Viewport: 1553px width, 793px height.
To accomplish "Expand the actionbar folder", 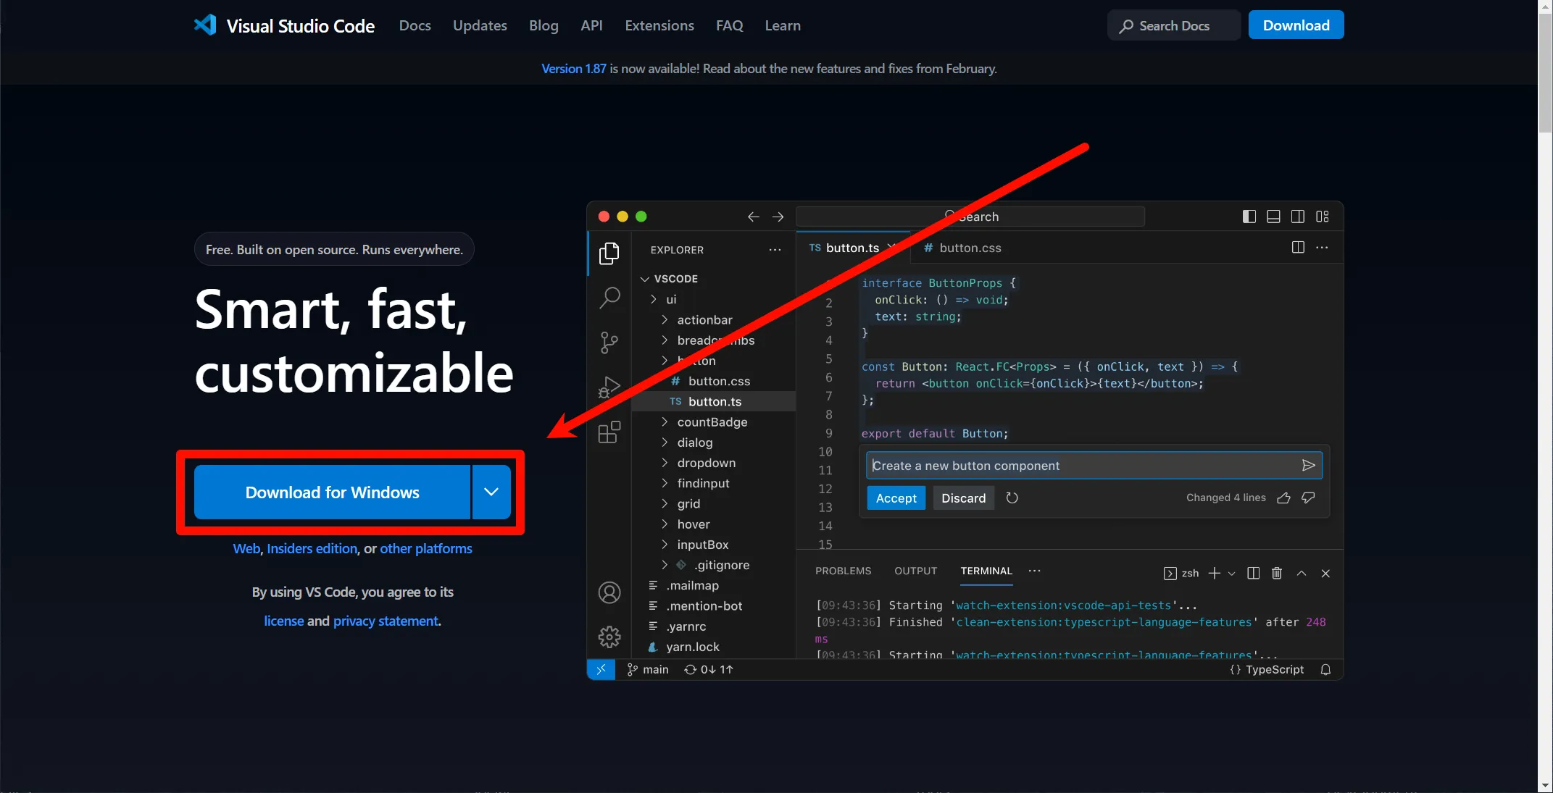I will tap(665, 320).
